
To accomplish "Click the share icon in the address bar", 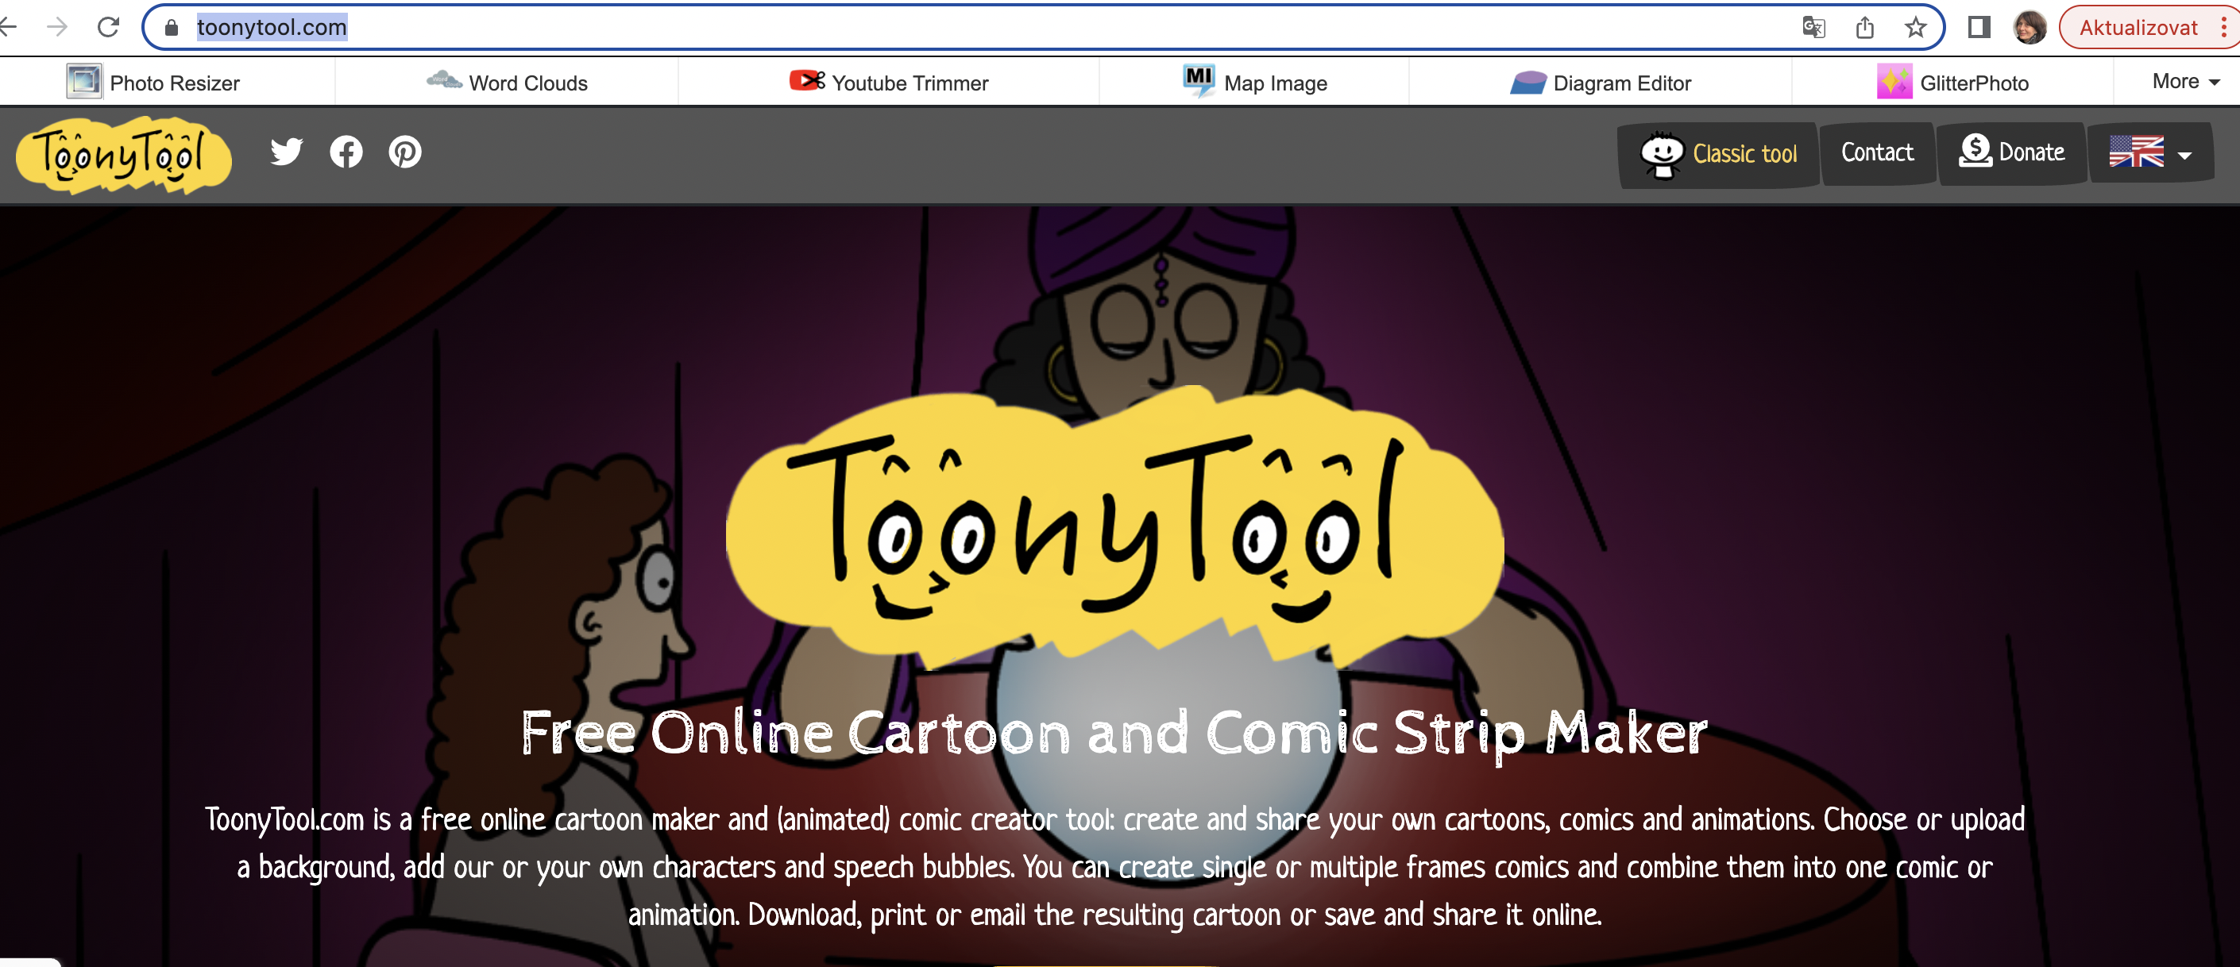I will [1864, 28].
